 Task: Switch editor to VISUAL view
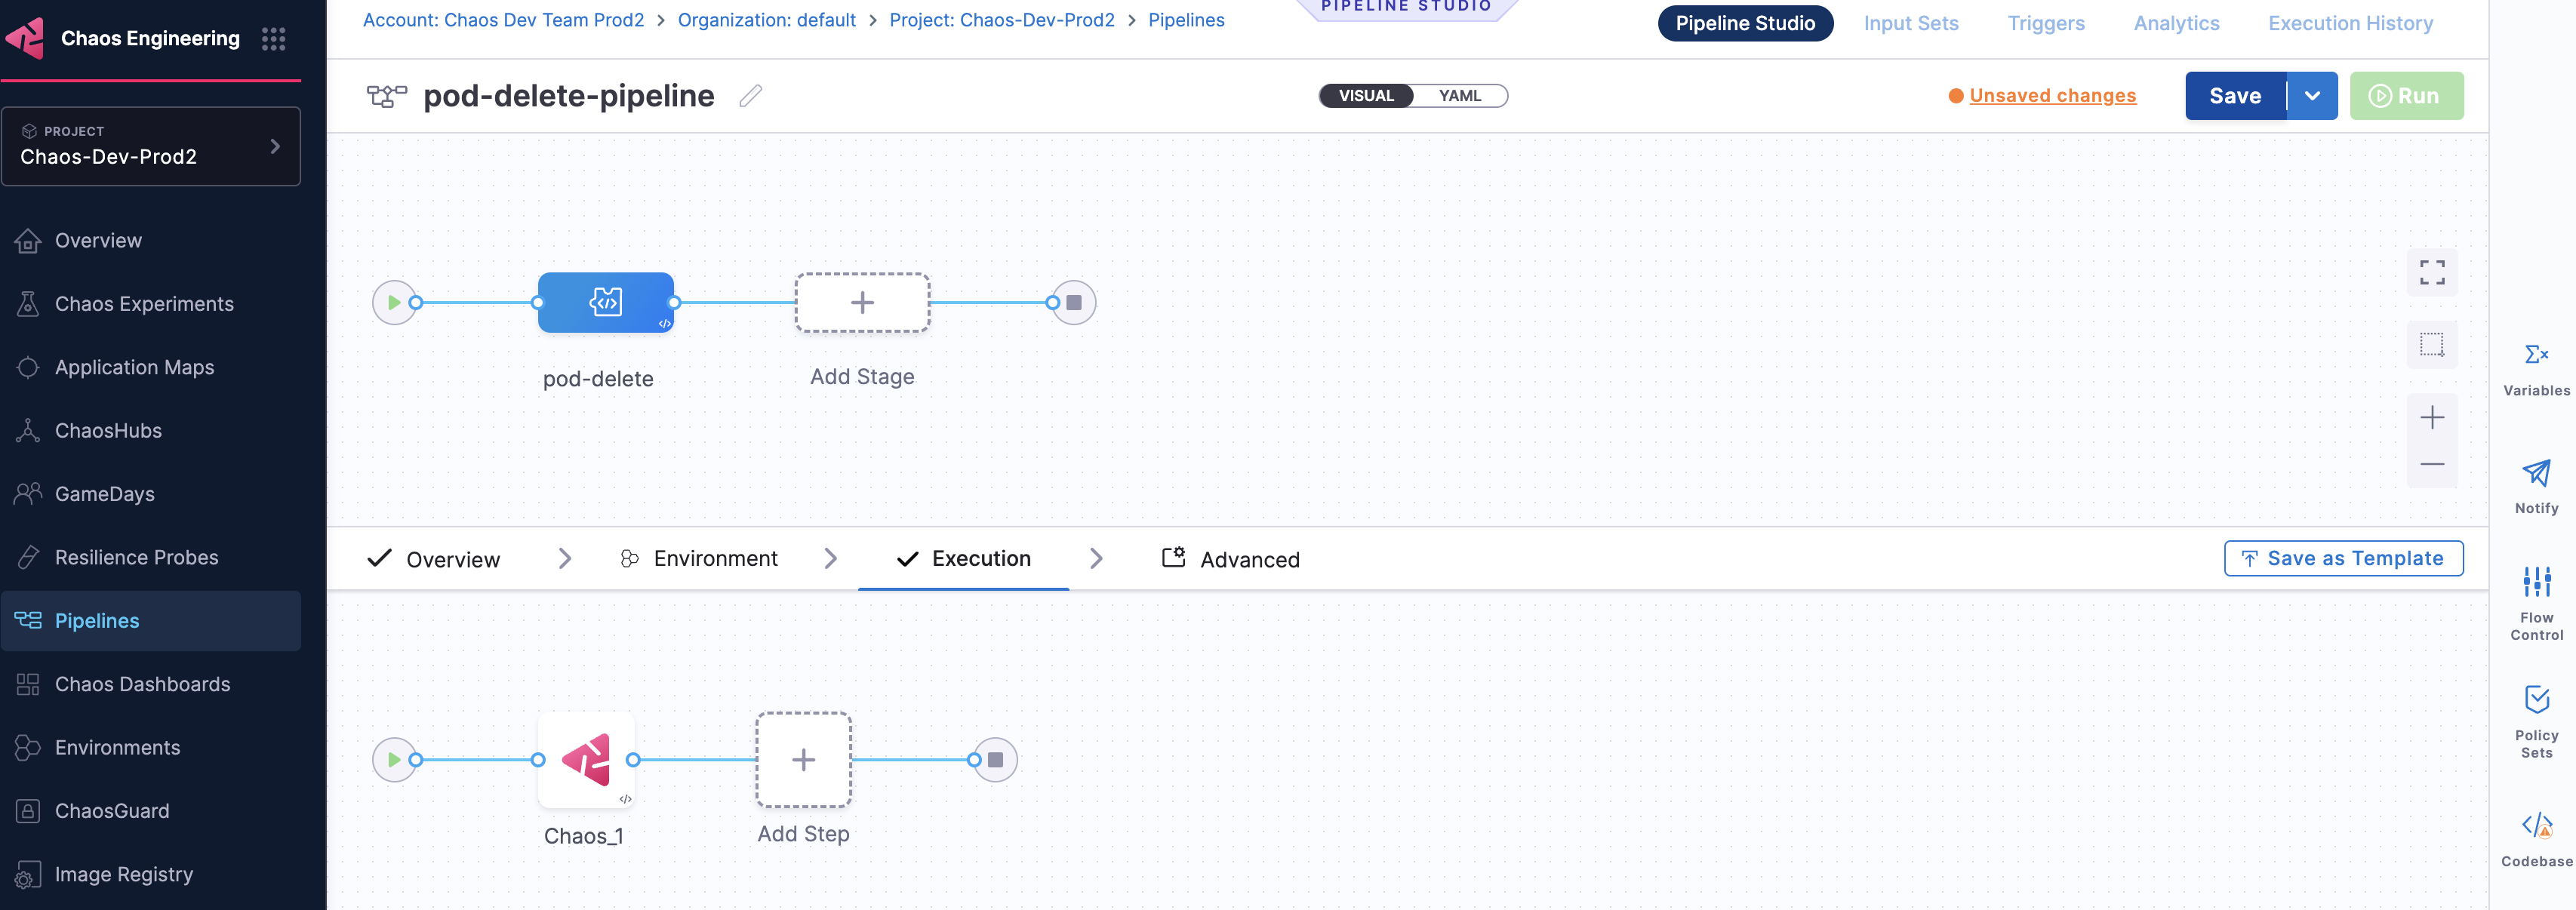click(x=1365, y=96)
